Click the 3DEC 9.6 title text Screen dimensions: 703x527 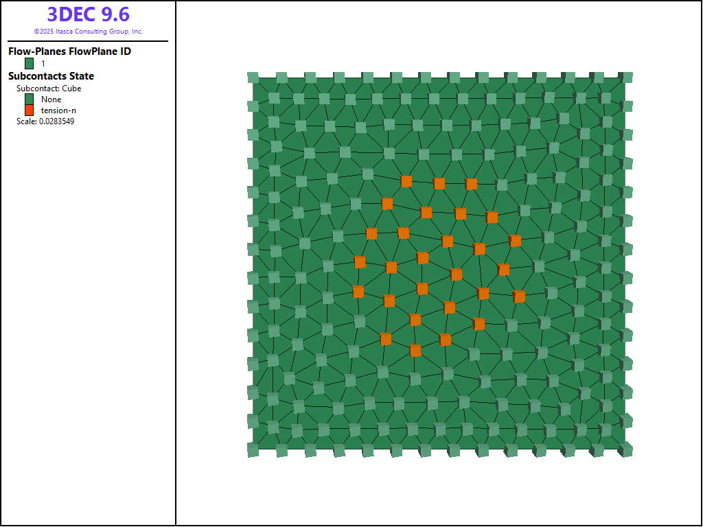click(88, 14)
